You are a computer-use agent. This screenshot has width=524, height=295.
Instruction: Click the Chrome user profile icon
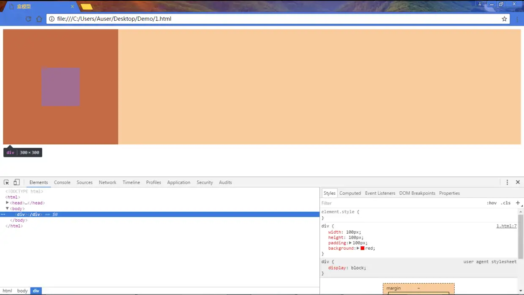(x=480, y=4)
